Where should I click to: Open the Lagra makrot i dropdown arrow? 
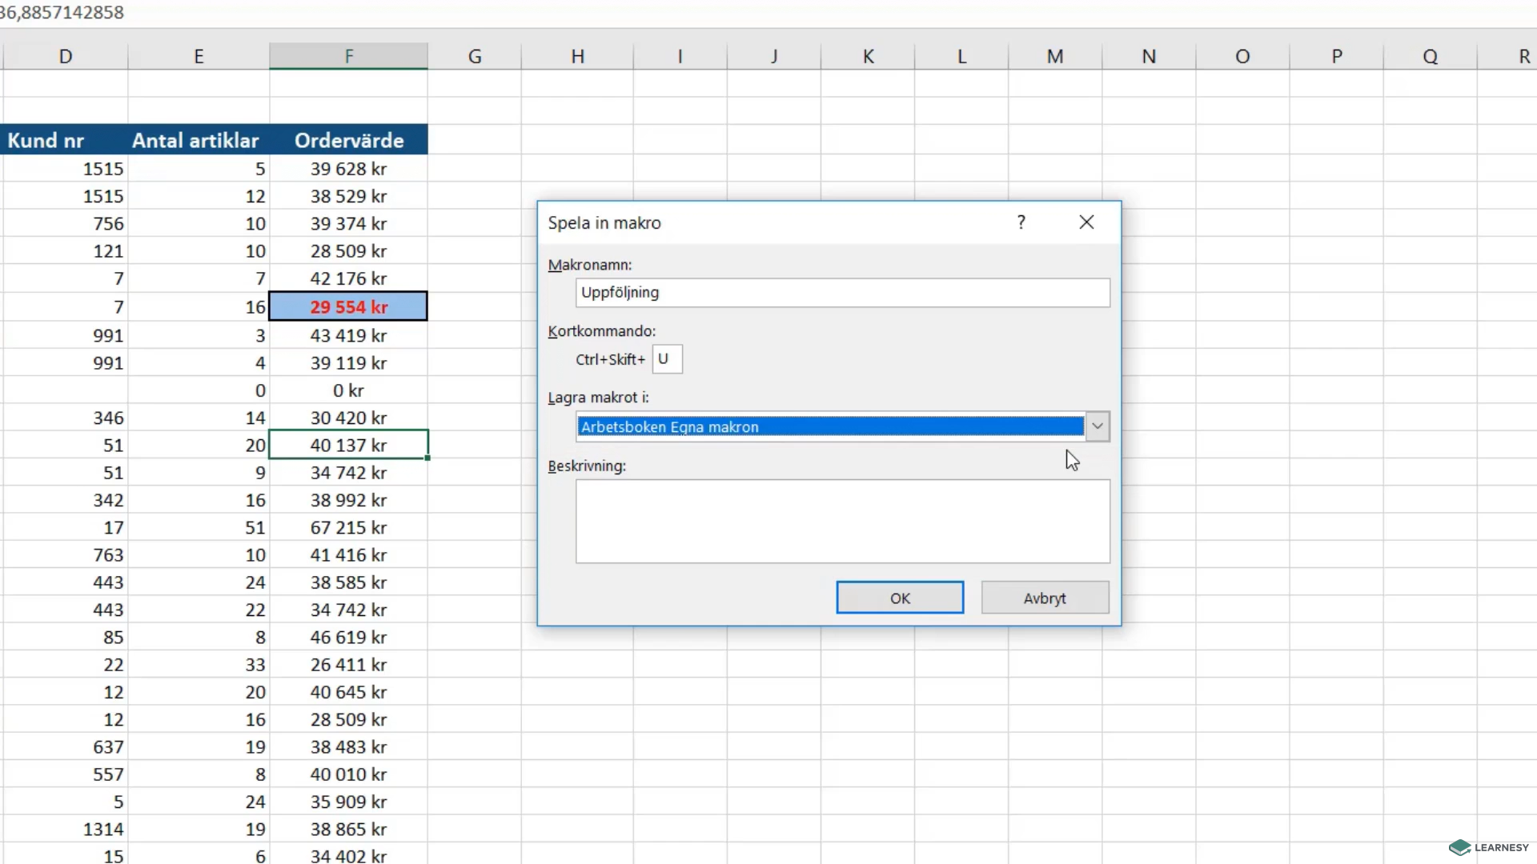click(1098, 426)
